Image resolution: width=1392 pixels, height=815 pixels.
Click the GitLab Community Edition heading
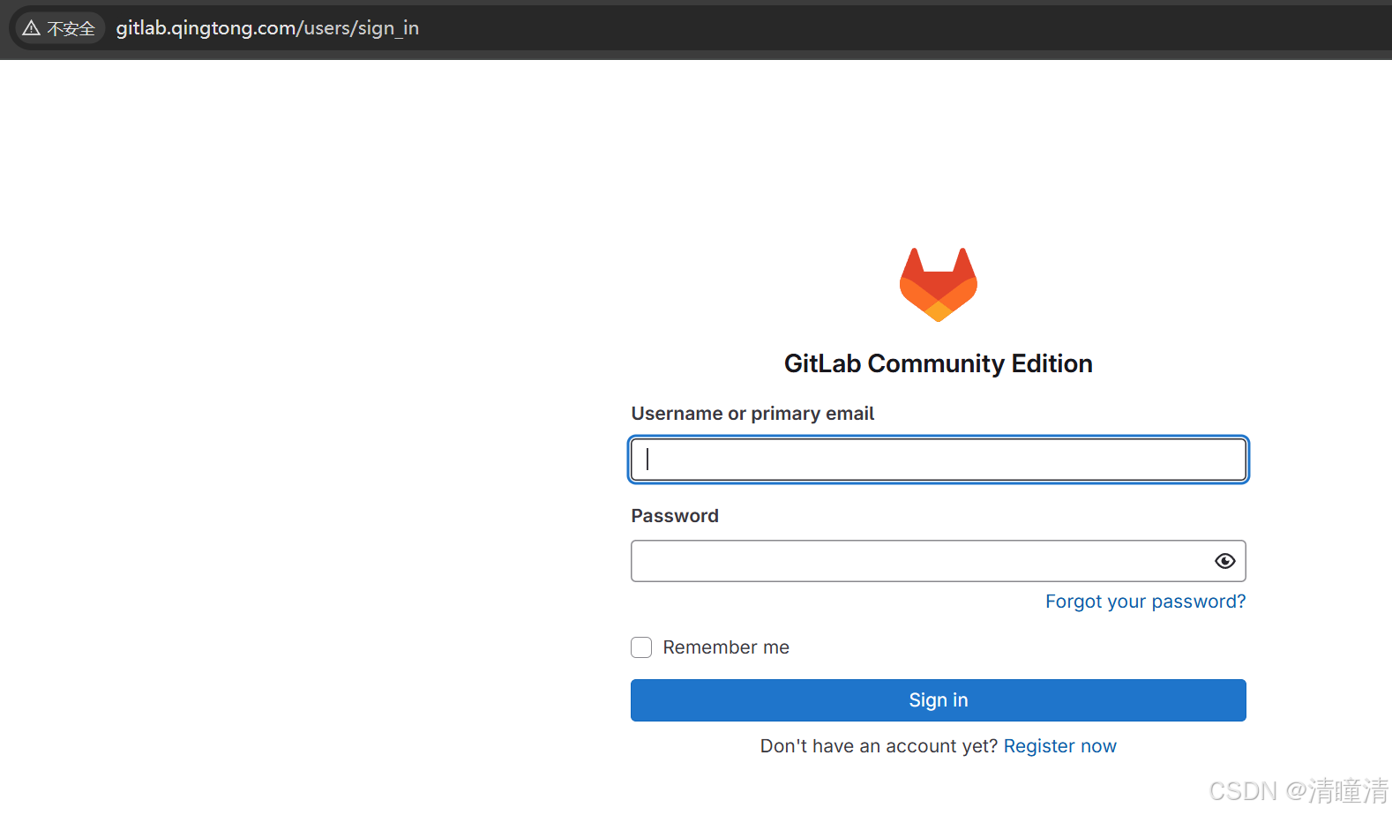coord(938,363)
